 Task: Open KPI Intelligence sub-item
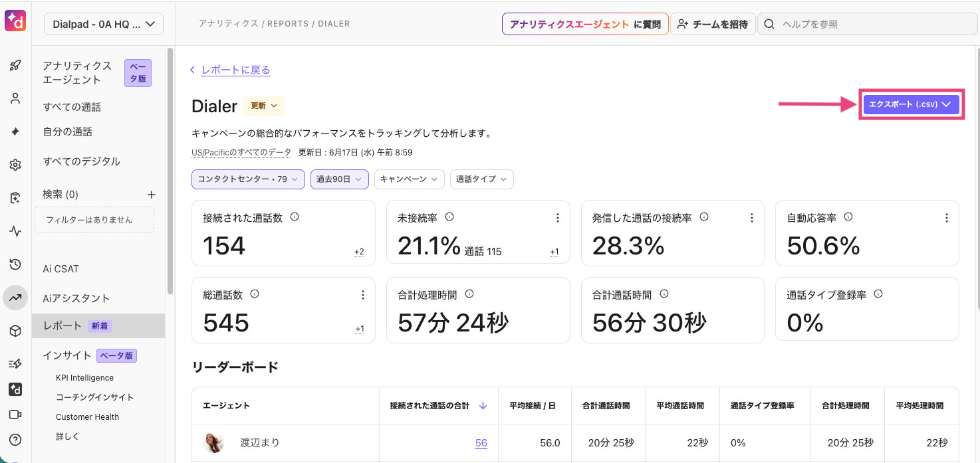tap(84, 377)
